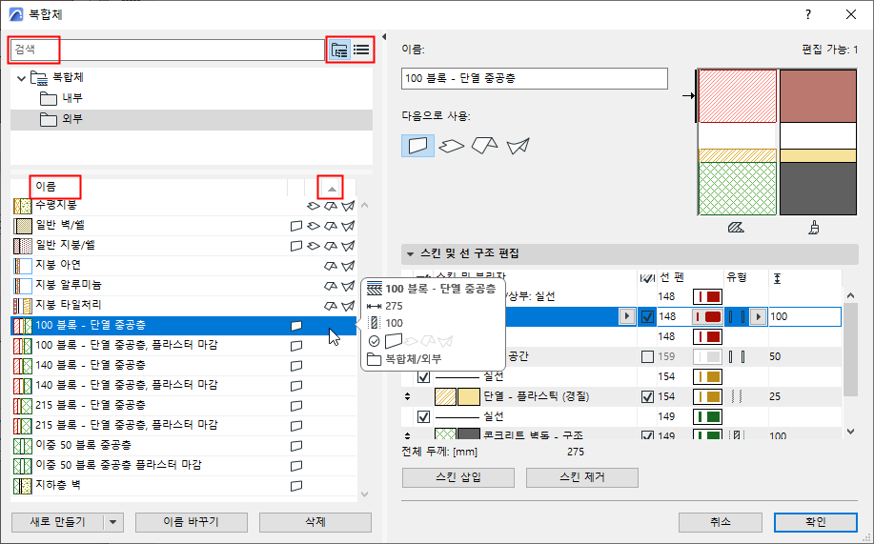Viewport: 874px width, 544px height.
Task: Click 새로 만들기 button
Action: 57,522
